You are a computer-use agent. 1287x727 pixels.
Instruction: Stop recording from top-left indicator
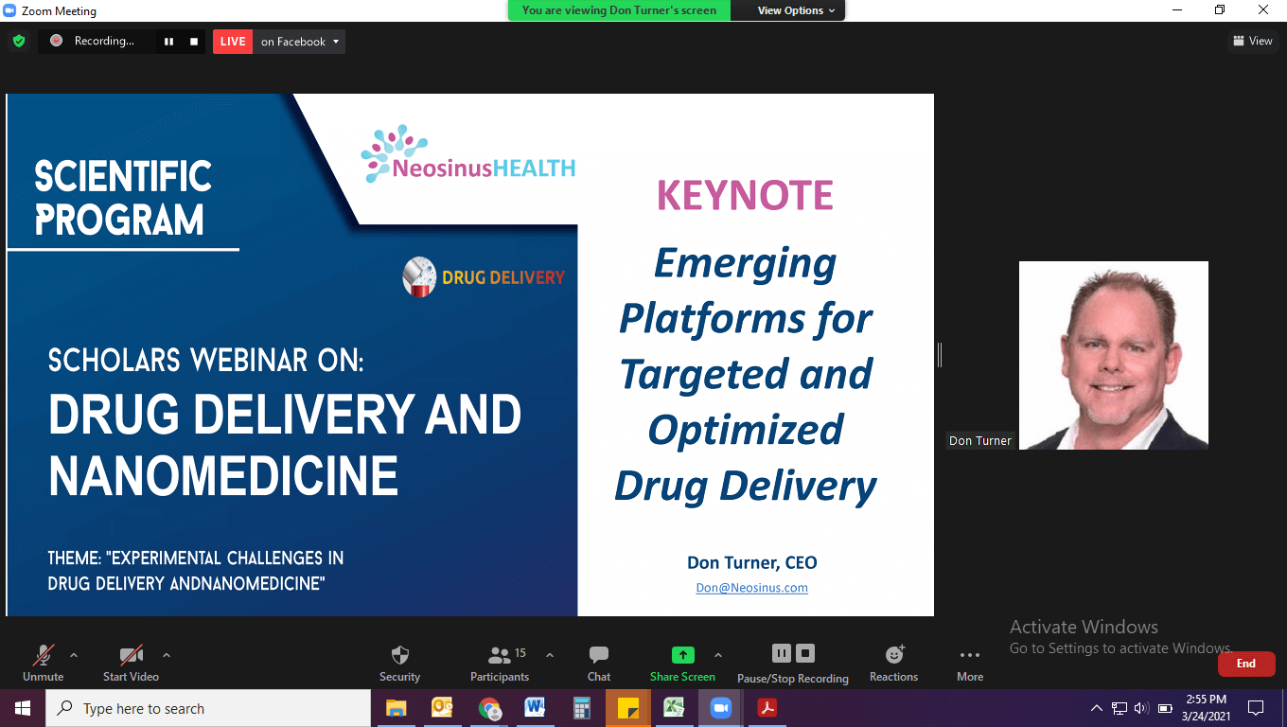tap(194, 42)
